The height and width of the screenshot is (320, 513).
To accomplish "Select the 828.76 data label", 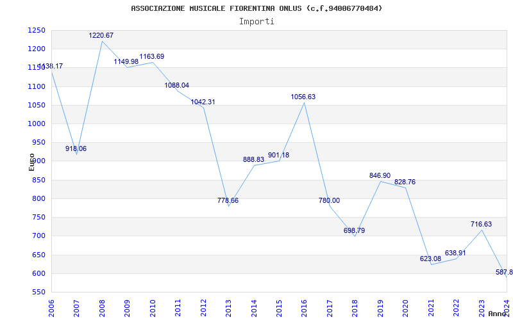I will 405,182.
